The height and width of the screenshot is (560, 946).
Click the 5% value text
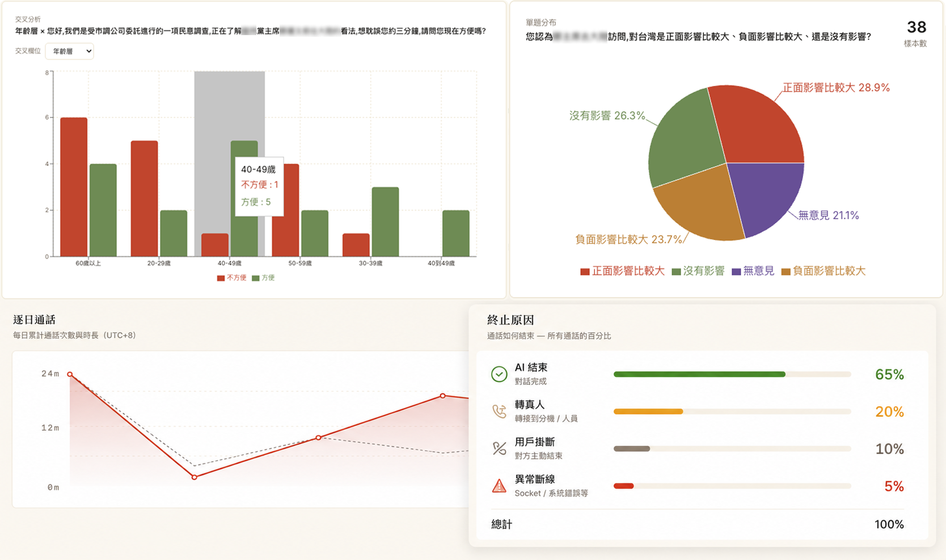tap(894, 486)
